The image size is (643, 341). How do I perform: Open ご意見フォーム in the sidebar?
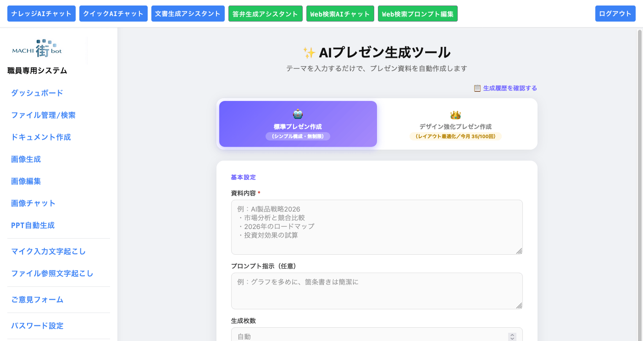pos(37,300)
